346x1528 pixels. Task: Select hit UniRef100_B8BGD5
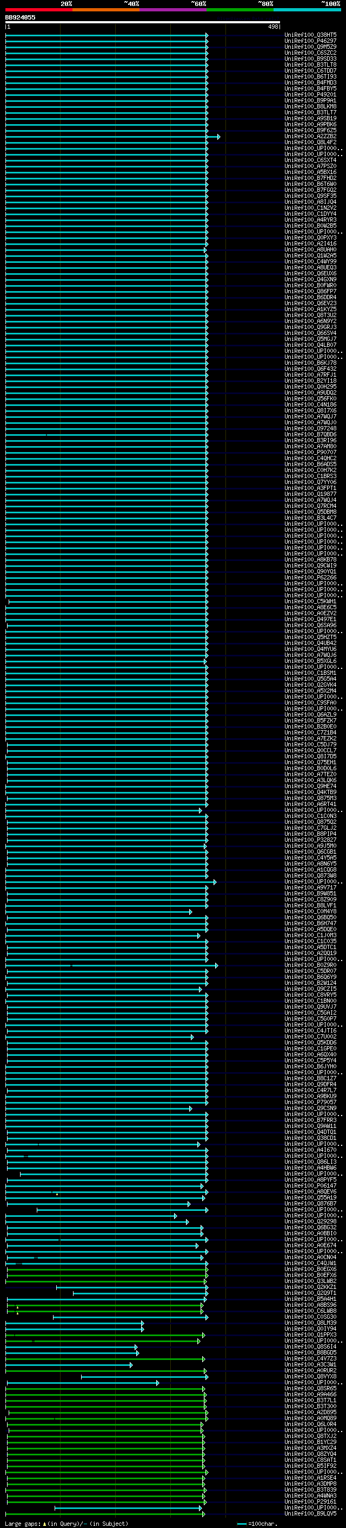click(310, 1352)
